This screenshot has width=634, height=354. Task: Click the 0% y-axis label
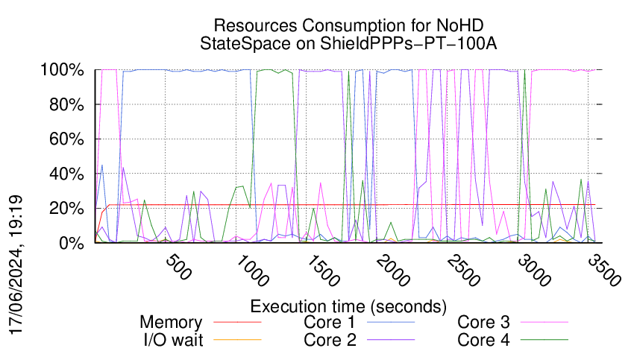coord(72,243)
